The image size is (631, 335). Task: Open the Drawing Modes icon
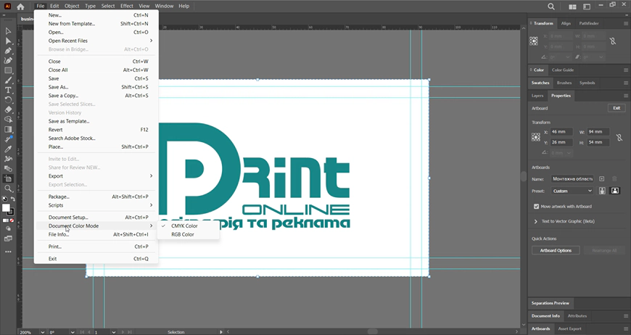(x=8, y=229)
